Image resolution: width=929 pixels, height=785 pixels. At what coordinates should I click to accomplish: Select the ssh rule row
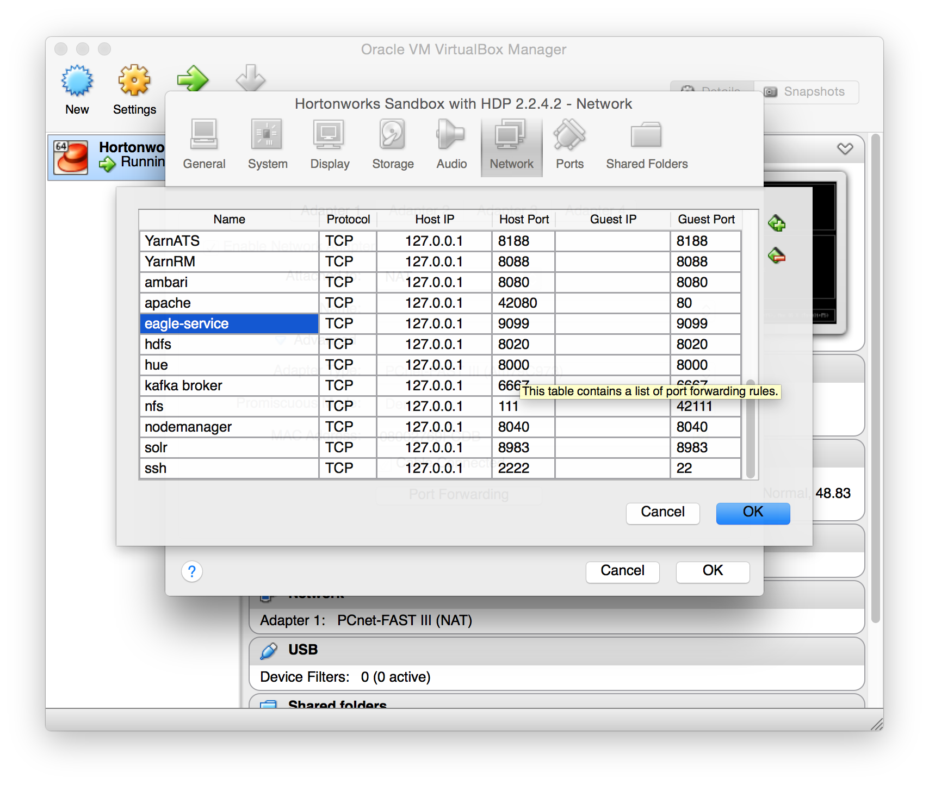coord(228,468)
